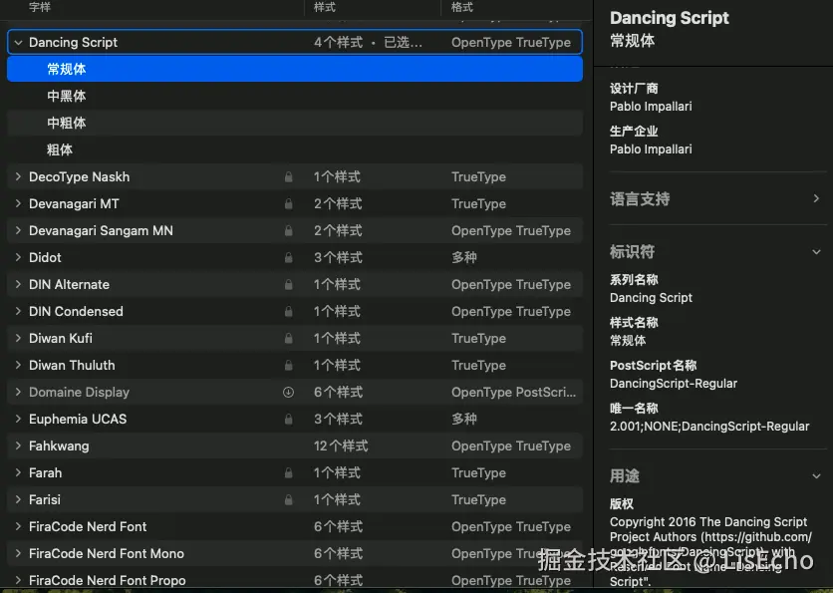The height and width of the screenshot is (593, 833).
Task: Click the lock icon on Euphemia UCAS
Action: pos(289,420)
